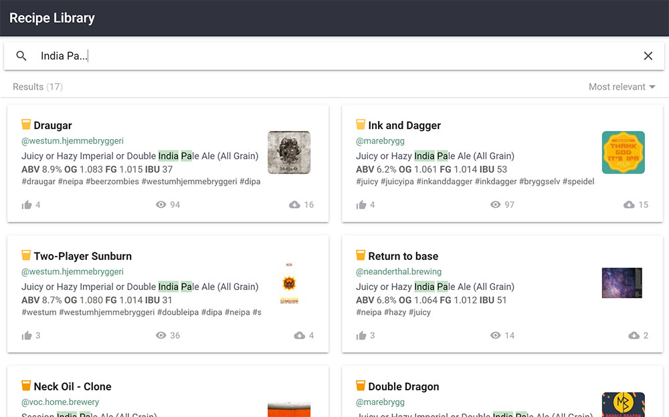Screen dimensions: 669x417
Task: Click the view count eye icon on Ink and Dagger
Action: pyautogui.click(x=495, y=204)
